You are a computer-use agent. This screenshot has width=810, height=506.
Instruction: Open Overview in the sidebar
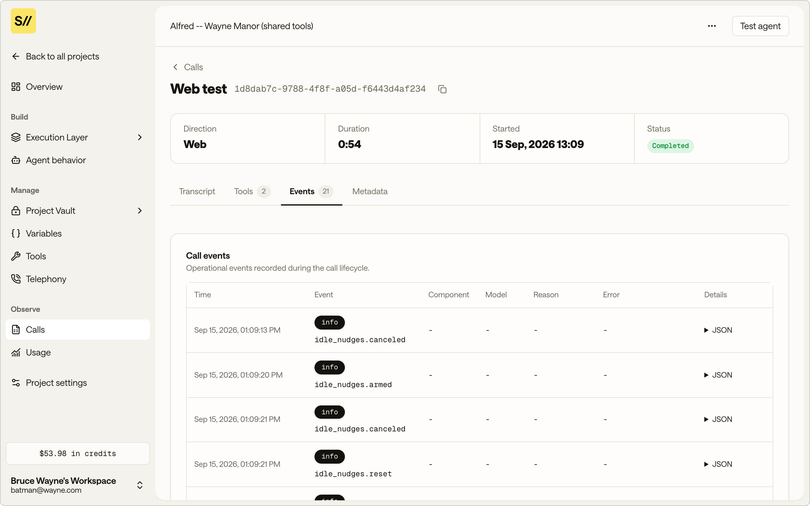click(x=78, y=87)
